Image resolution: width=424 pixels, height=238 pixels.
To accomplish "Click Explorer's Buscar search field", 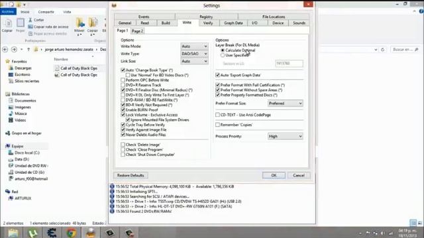I will click(x=405, y=50).
